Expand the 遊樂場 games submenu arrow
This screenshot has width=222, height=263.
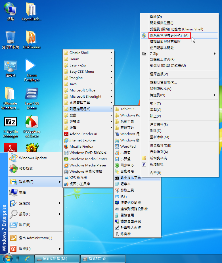(111, 122)
